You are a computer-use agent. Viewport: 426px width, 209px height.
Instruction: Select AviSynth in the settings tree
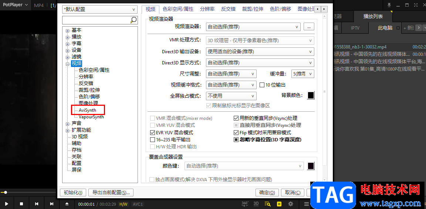[87, 110]
